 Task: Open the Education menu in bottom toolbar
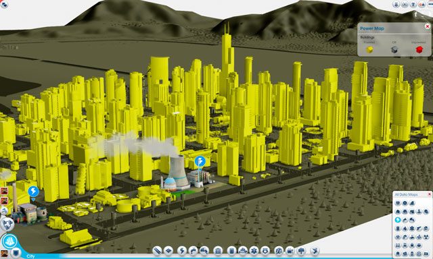coord(279,251)
